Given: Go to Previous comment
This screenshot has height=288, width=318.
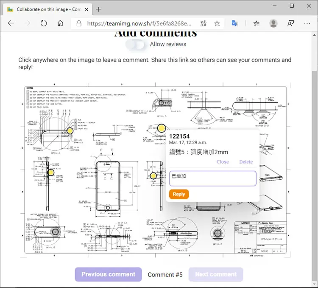Looking at the screenshot, I should [x=108, y=274].
